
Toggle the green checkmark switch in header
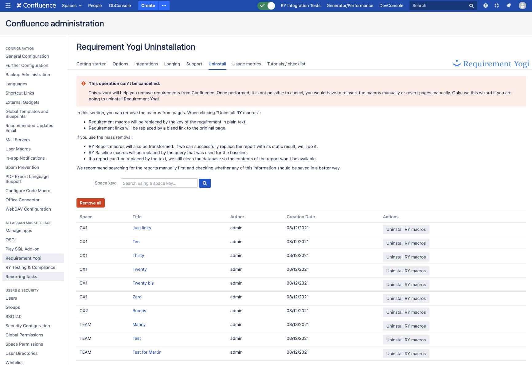tap(266, 6)
